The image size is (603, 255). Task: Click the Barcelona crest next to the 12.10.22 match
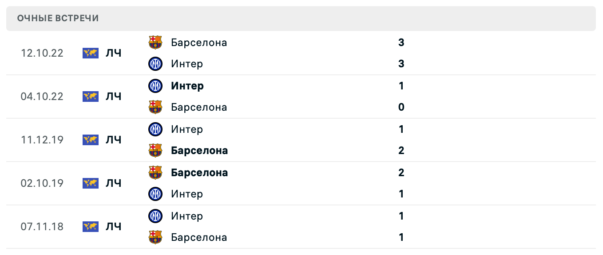[x=155, y=42]
